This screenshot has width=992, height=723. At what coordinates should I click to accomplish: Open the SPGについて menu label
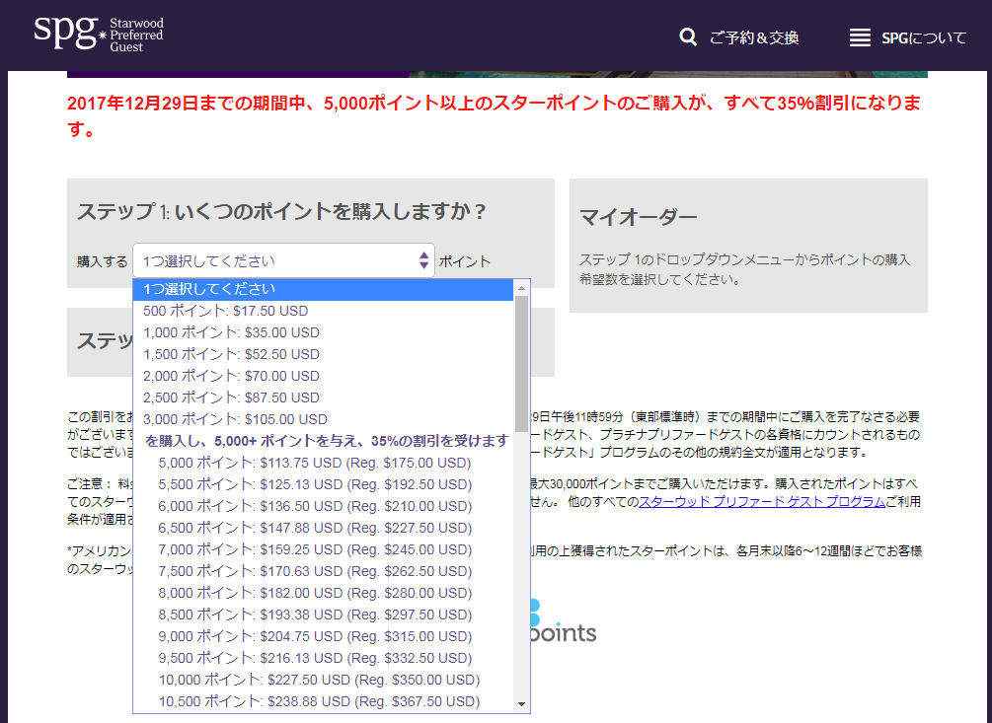924,37
